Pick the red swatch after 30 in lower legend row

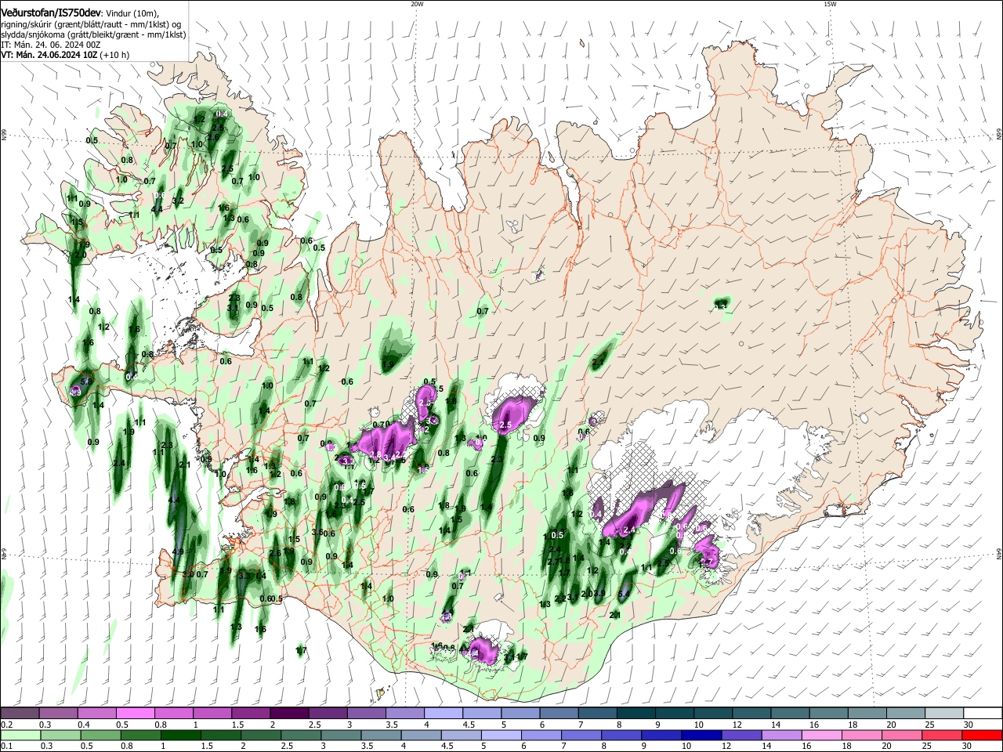point(982,736)
